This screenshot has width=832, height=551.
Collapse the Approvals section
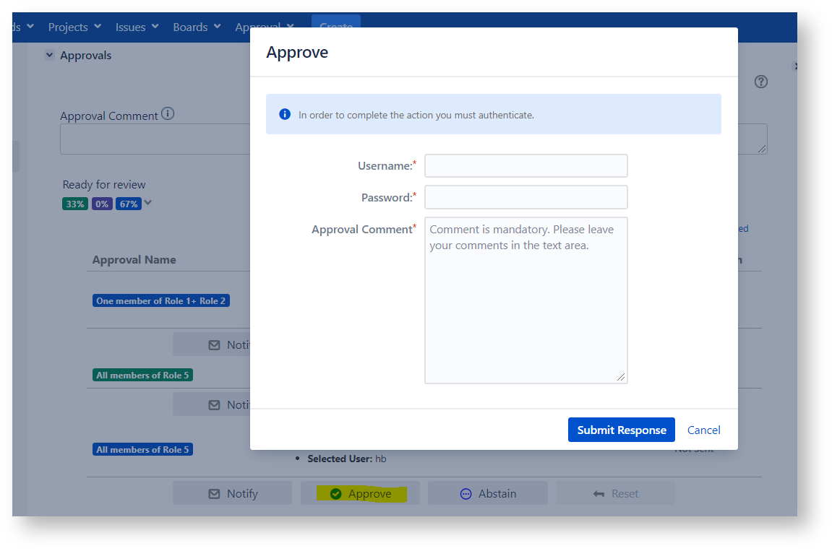(49, 55)
